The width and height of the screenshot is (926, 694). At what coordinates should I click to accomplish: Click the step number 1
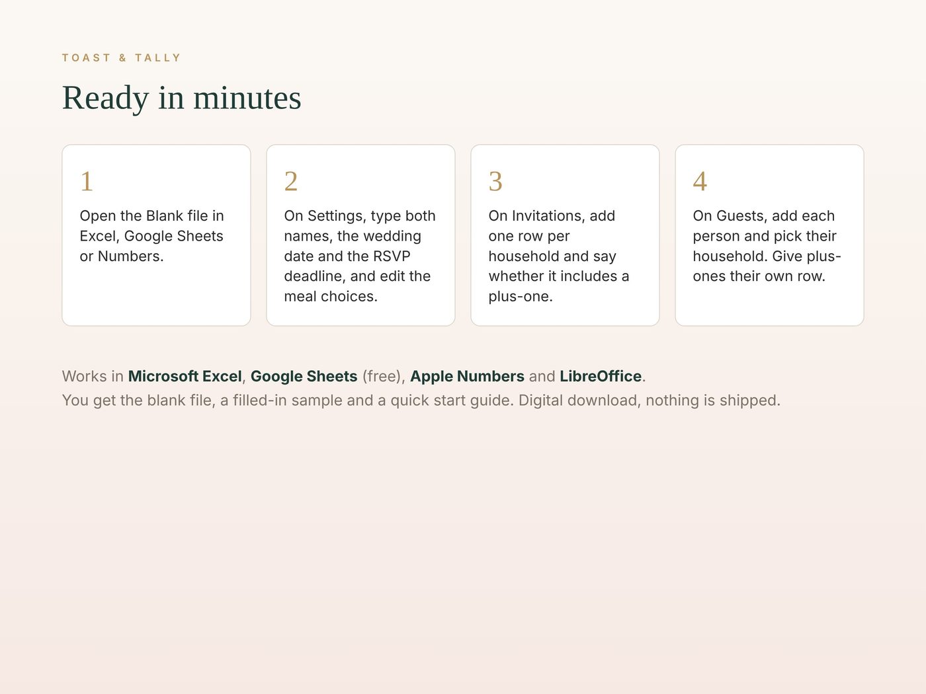(x=87, y=181)
